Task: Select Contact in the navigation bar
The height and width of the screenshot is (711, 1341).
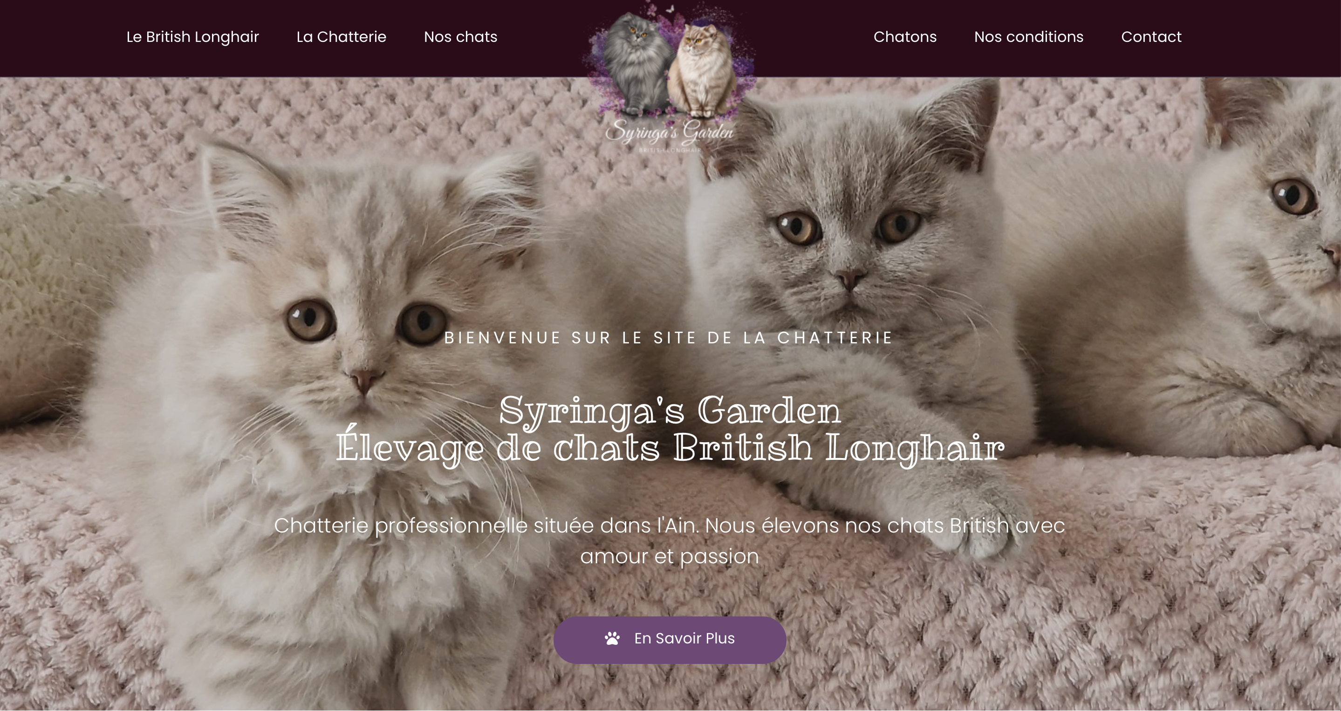Action: click(1151, 37)
